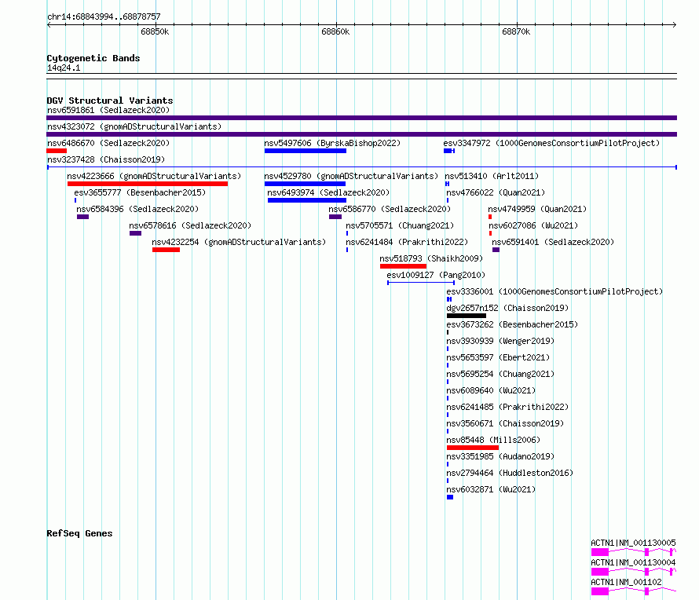Click the chr14:68843994..68878757 coordinate text
This screenshot has width=699, height=600.
[104, 17]
